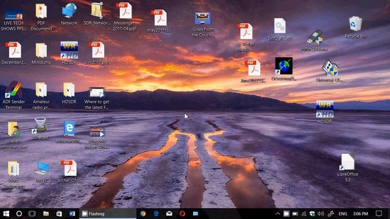Select LIVE TECH SHOWS PPS presentation icon
Viewport: 390px width, 219px height.
13,19
